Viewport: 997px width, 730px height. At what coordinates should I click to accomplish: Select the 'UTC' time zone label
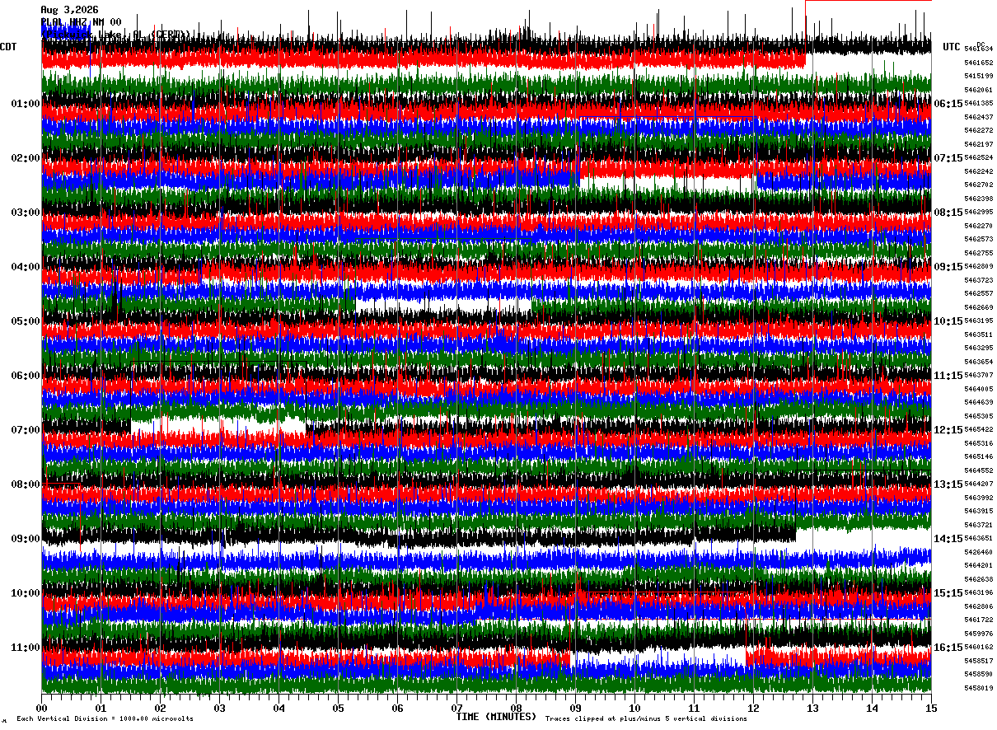pyautogui.click(x=952, y=47)
